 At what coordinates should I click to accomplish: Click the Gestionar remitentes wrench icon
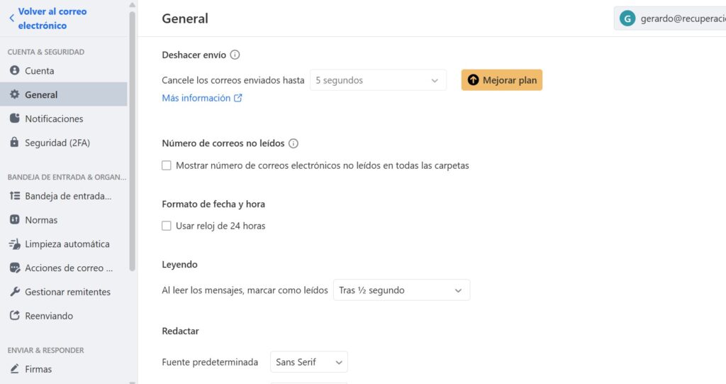(x=14, y=292)
